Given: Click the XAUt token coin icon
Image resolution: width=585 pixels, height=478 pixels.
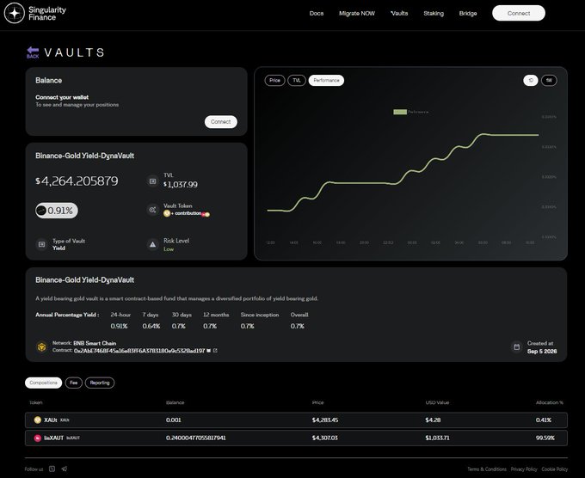Looking at the screenshot, I should (37, 420).
